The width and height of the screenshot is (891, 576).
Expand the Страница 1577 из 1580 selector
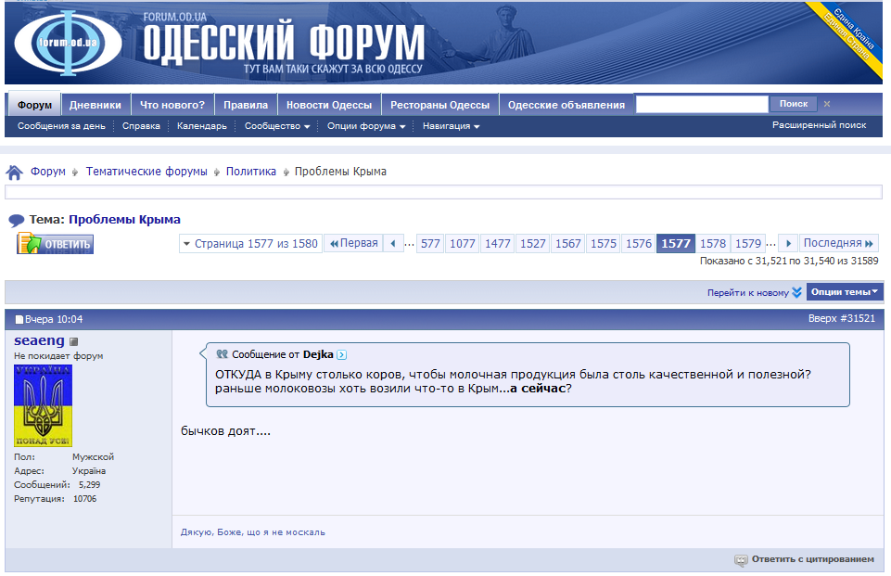[250, 243]
